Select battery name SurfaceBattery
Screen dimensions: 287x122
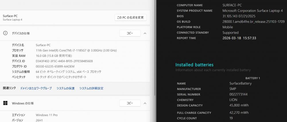[x=241, y=83]
